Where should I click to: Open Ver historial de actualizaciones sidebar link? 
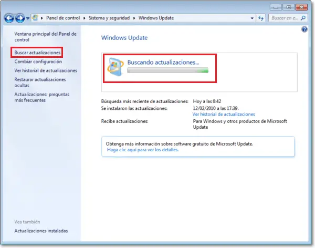point(46,70)
